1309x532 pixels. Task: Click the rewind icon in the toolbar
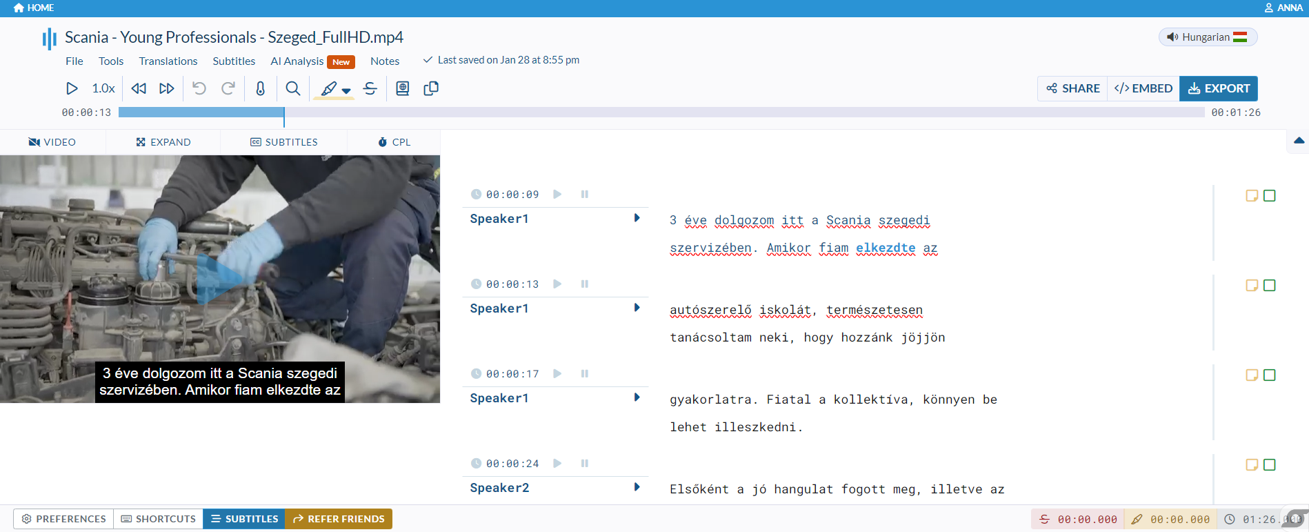(139, 88)
